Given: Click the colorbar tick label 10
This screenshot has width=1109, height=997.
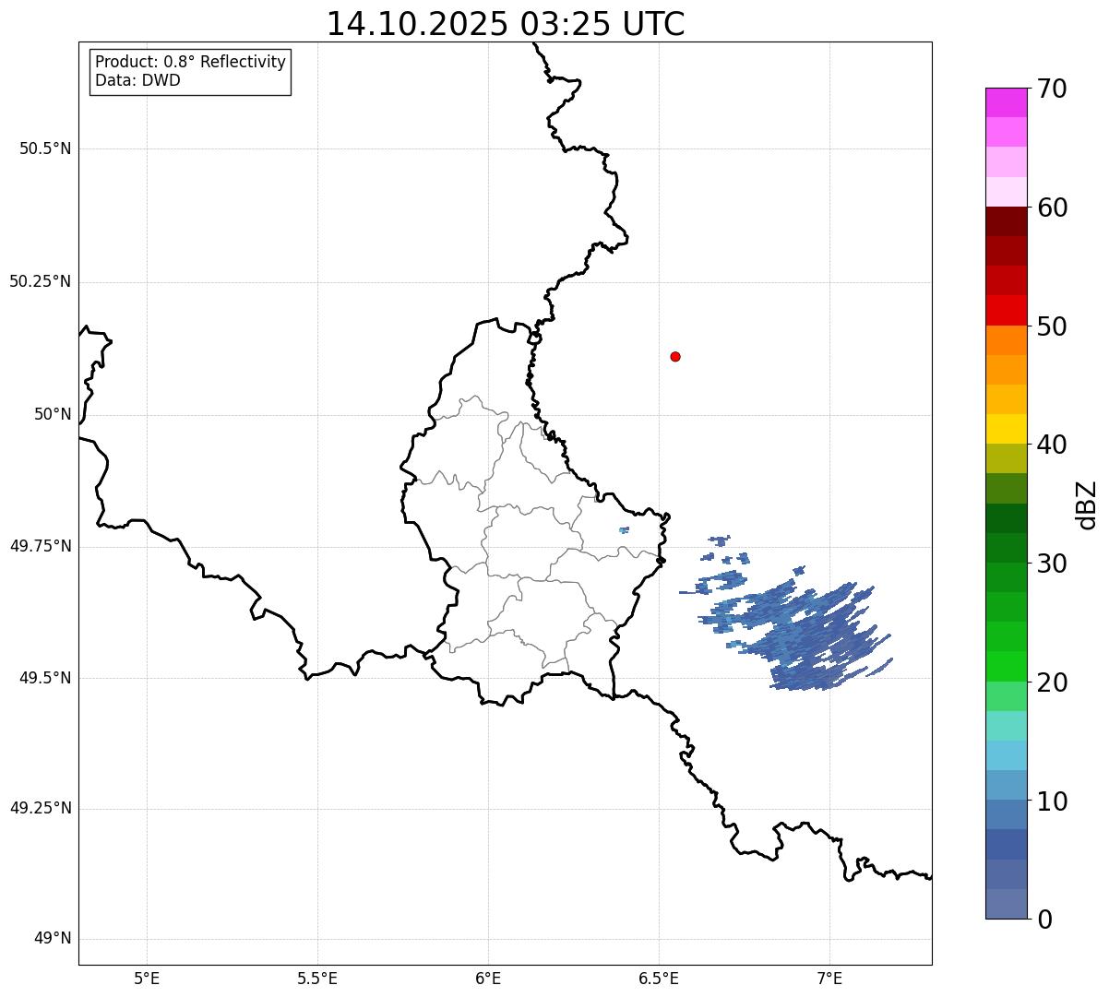Looking at the screenshot, I should pos(1052,801).
